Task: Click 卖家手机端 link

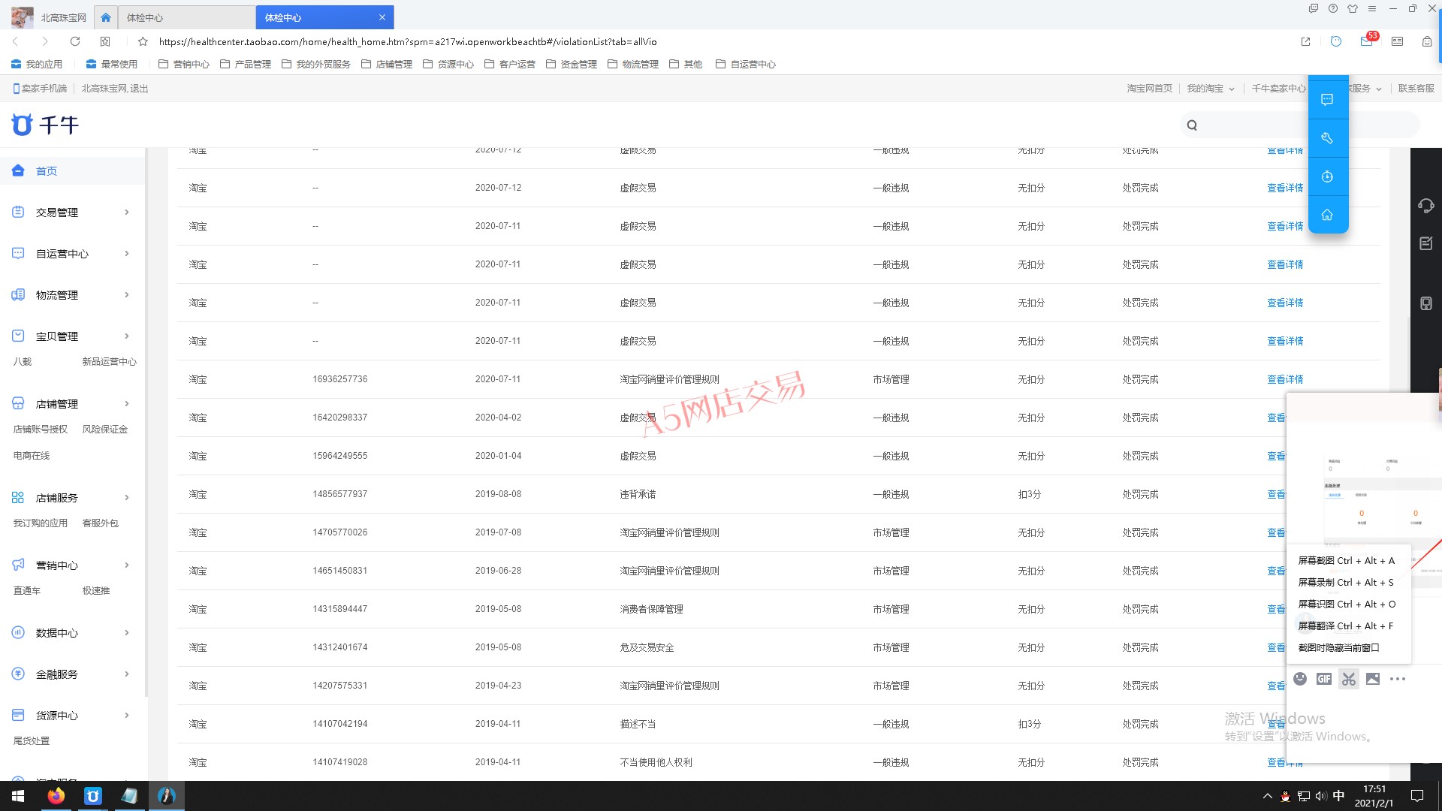Action: pos(40,89)
